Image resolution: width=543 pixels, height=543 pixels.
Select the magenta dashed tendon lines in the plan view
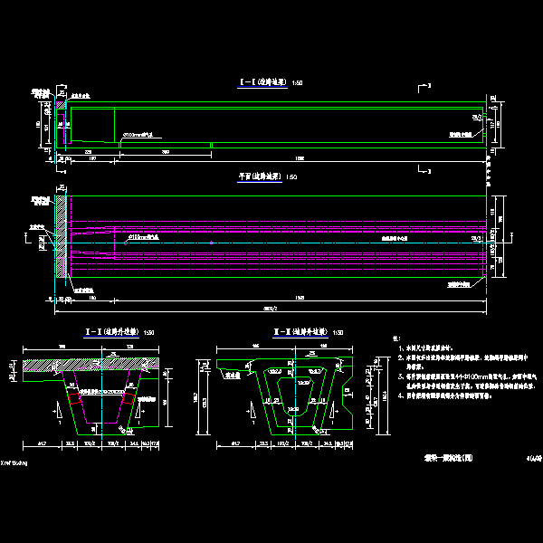click(271, 223)
